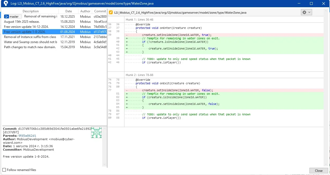Open parent commit link 9fd5a862d1
Image resolution: width=330 pixels, height=175 pixels.
point(27,136)
